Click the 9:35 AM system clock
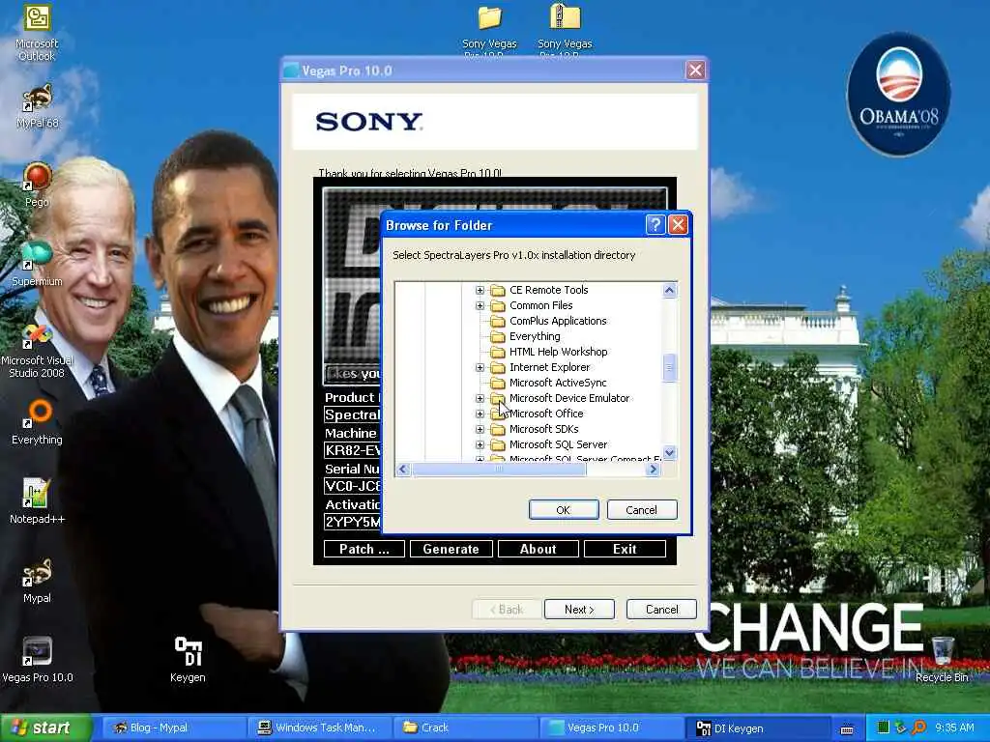 (x=954, y=728)
